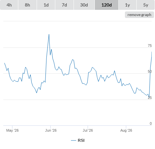Click the RSI legend line swatch
Viewport: 155px width, 149px height.
pyautogui.click(x=74, y=140)
